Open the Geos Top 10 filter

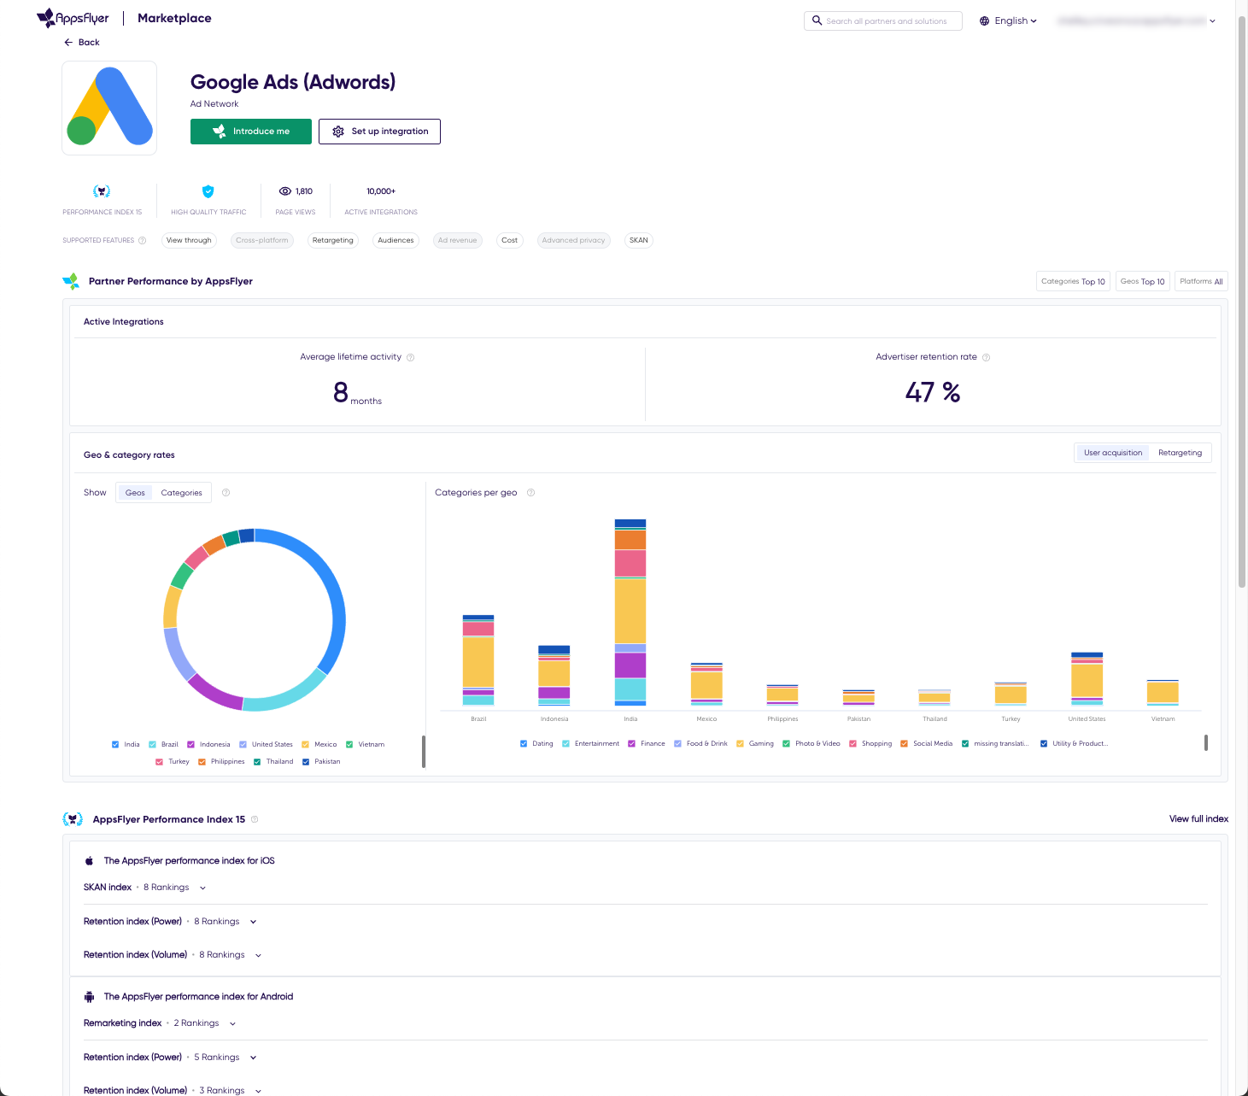pos(1142,281)
